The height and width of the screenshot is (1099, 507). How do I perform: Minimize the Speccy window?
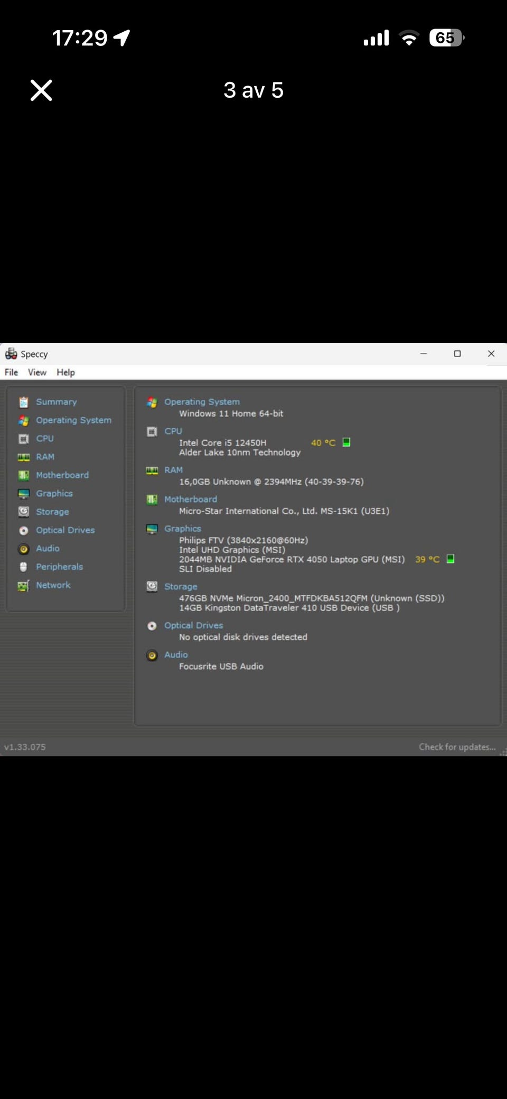tap(424, 354)
